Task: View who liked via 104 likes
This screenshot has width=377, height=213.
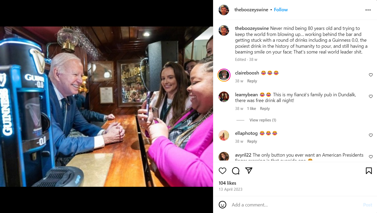Action: [x=227, y=183]
